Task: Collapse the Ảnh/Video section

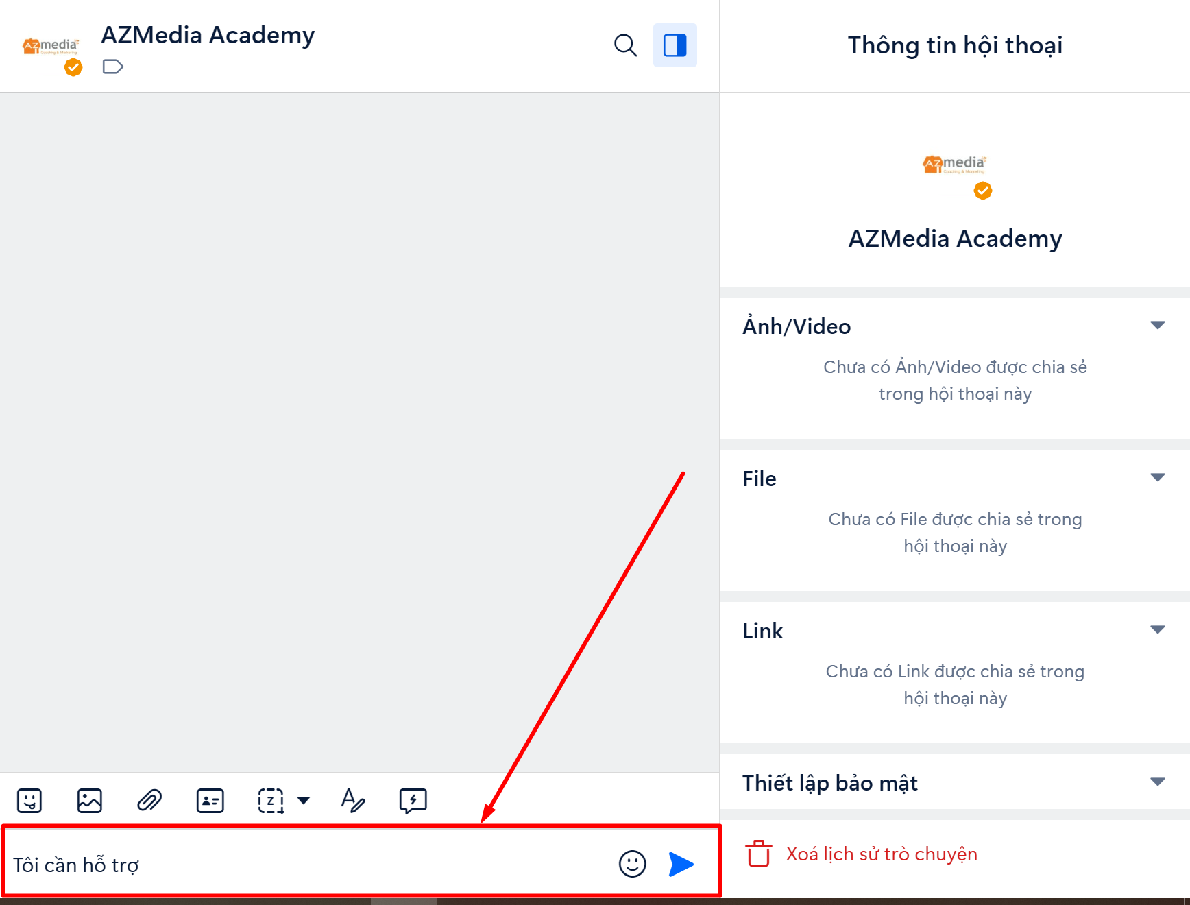Action: click(1157, 326)
